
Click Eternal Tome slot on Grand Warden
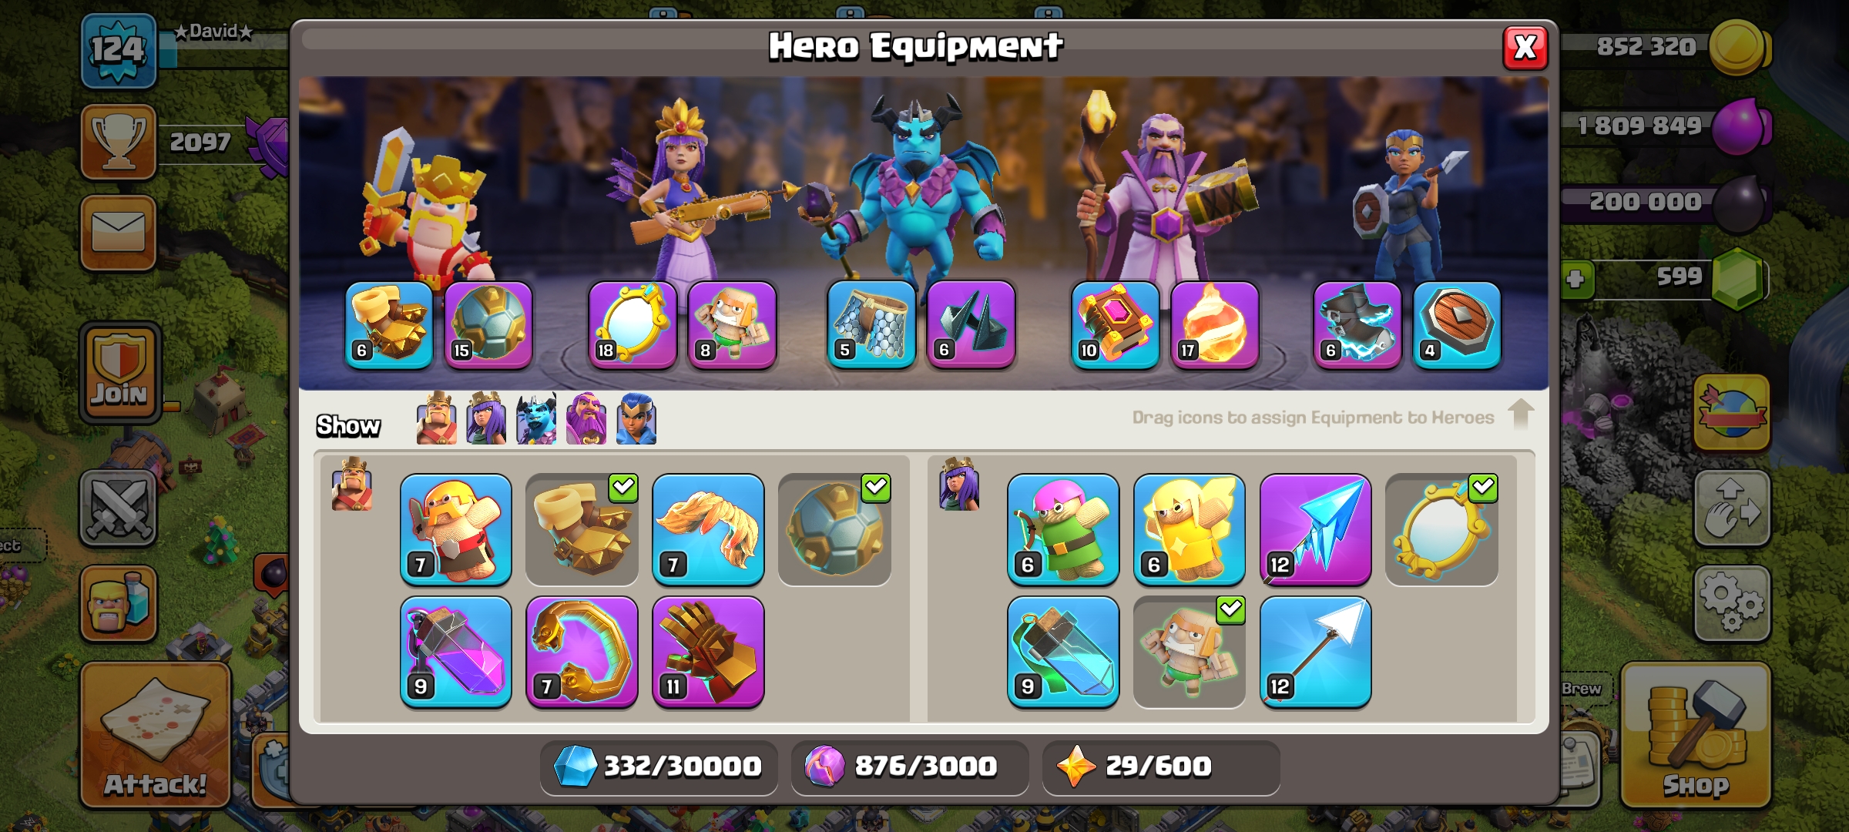pyautogui.click(x=1115, y=324)
